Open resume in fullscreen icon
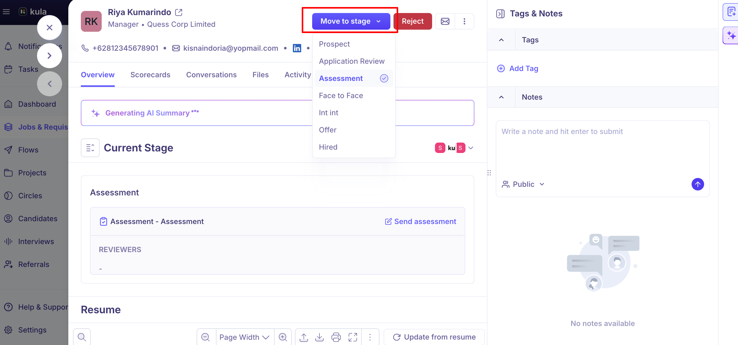This screenshot has height=345, width=738. 353,337
